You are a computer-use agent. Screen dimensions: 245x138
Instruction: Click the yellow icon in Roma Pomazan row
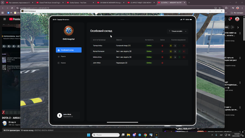[x=171, y=51]
